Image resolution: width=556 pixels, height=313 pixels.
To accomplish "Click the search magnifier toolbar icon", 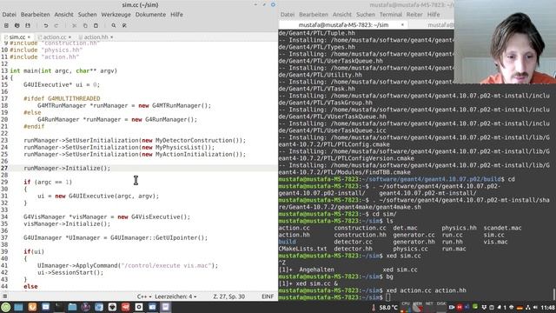I will pyautogui.click(x=114, y=25).
